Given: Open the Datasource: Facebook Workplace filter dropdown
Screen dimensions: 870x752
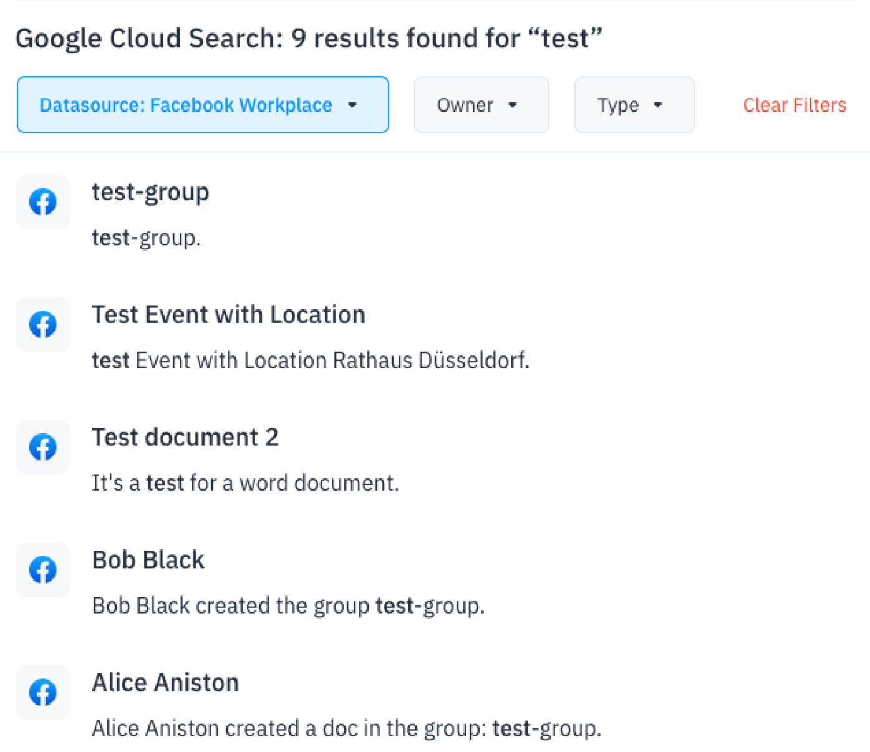Looking at the screenshot, I should pos(203,105).
